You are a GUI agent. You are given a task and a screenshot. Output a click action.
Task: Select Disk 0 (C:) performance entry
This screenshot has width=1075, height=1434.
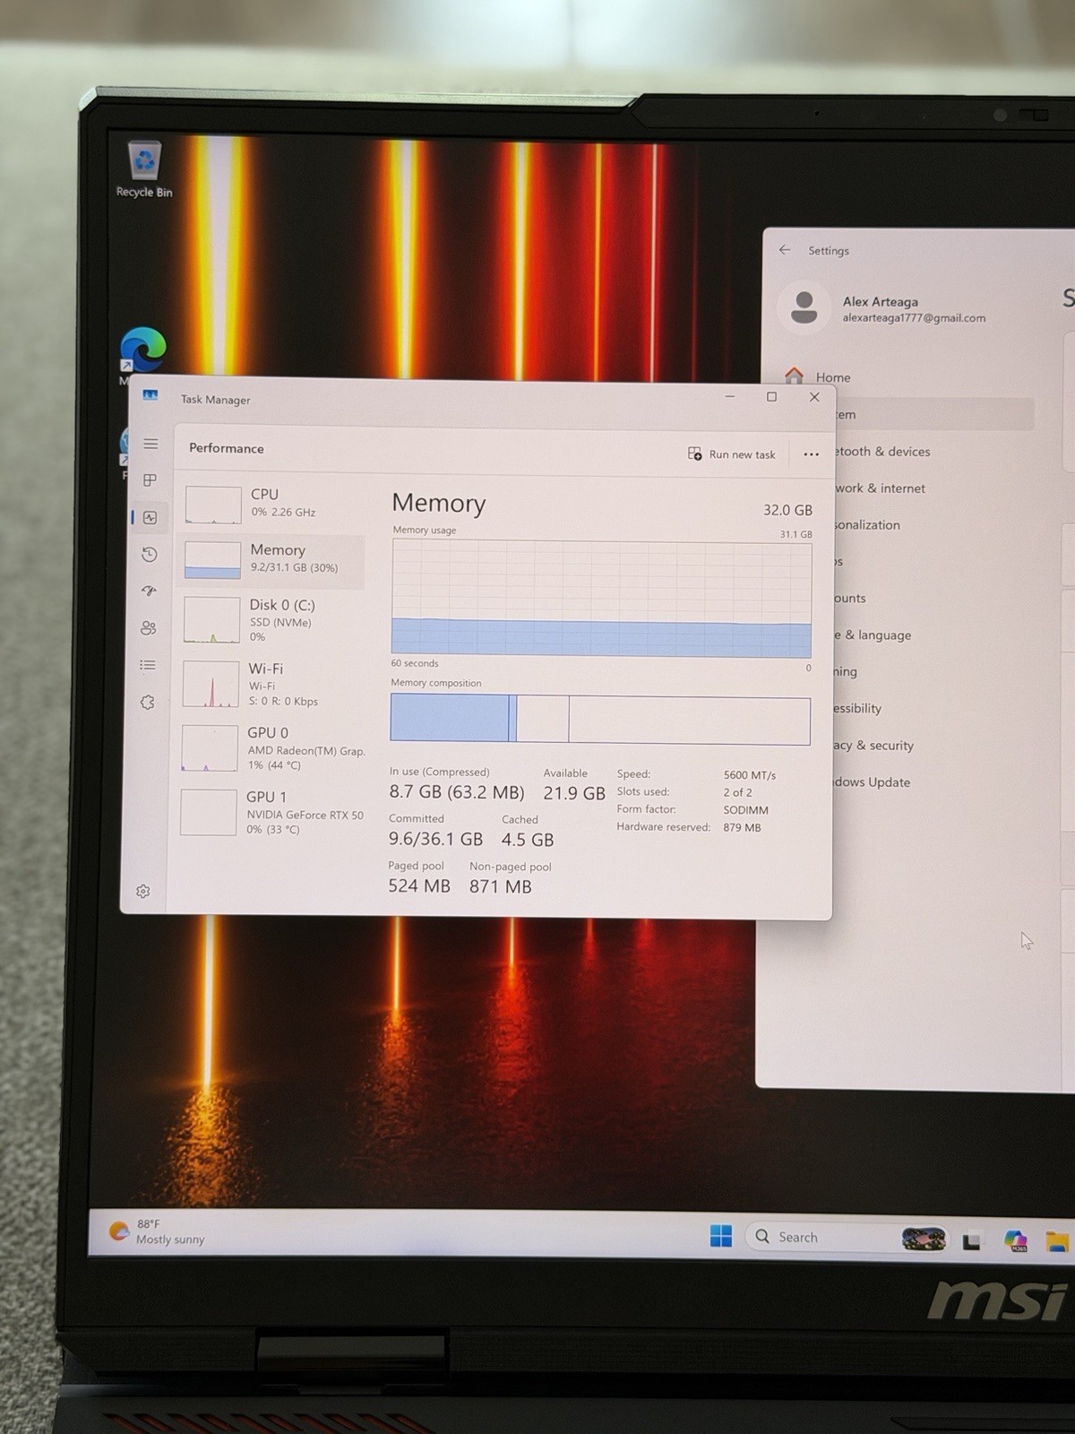pos(272,620)
